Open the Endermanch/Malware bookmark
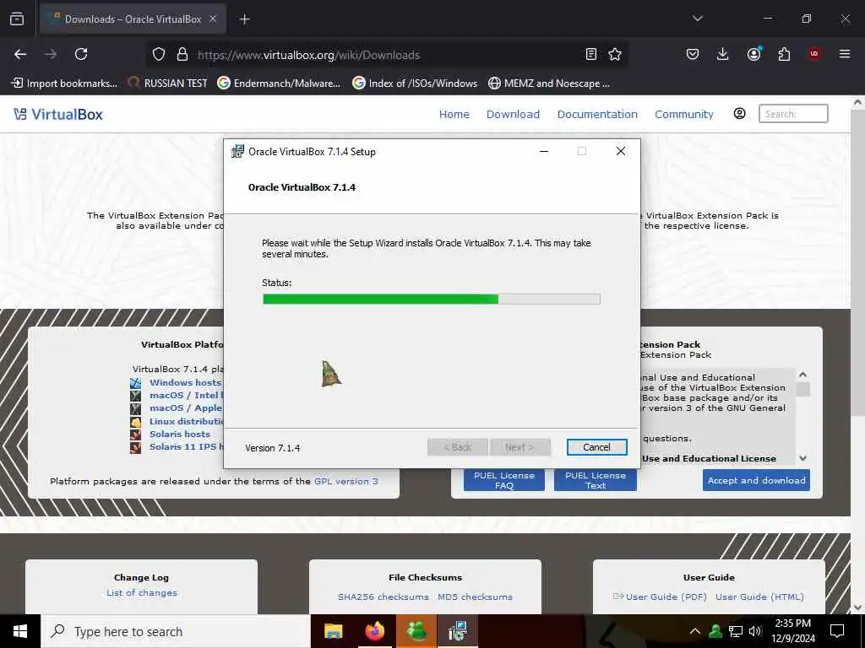 279,84
